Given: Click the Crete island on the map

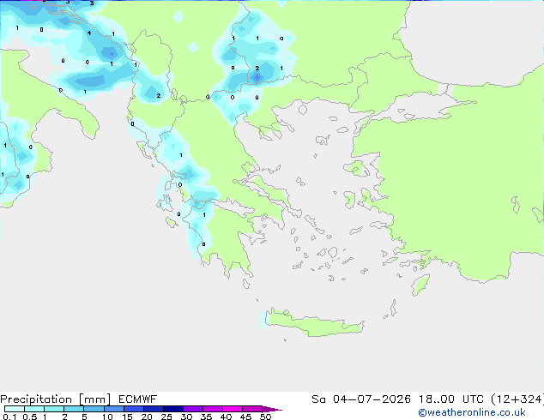Looking at the screenshot, I should coord(314,324).
